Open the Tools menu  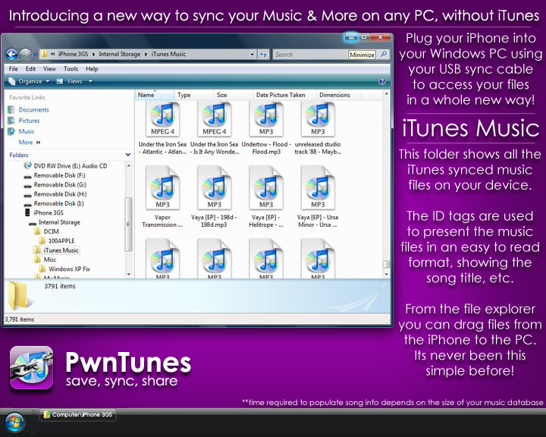[70, 69]
